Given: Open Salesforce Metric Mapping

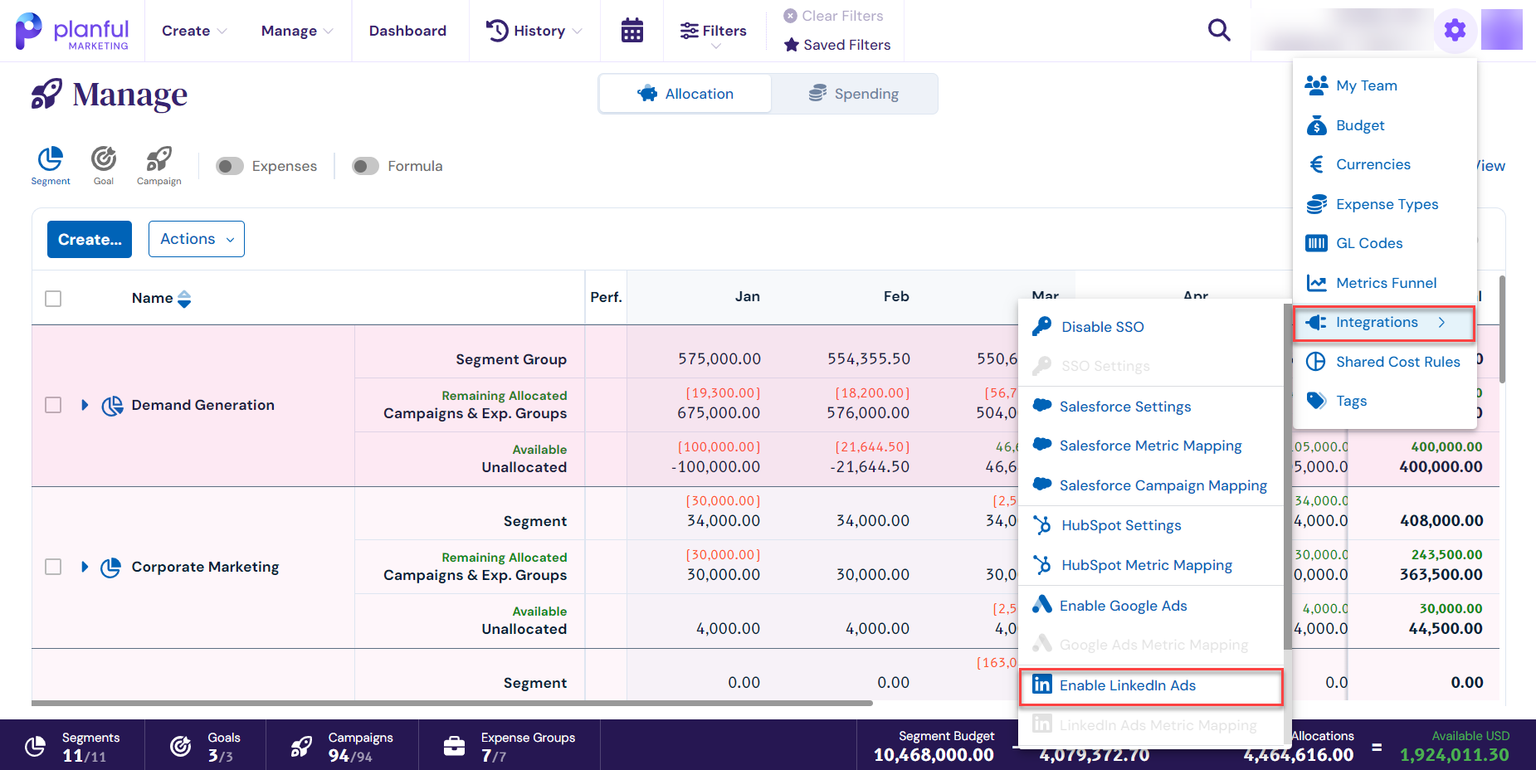Looking at the screenshot, I should pyautogui.click(x=1151, y=446).
